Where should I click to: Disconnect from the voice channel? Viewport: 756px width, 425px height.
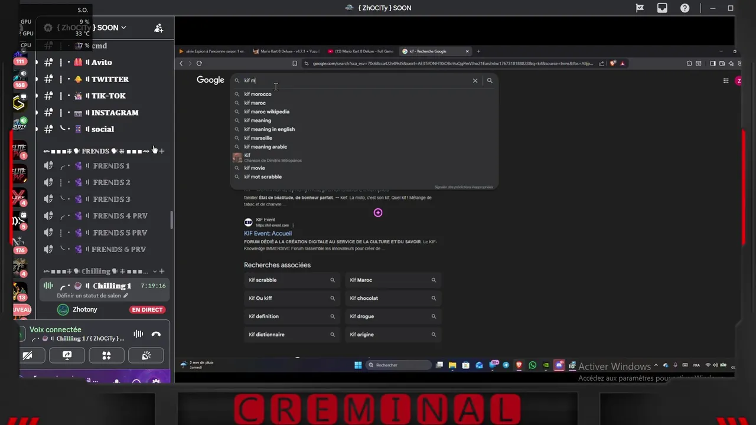click(156, 334)
